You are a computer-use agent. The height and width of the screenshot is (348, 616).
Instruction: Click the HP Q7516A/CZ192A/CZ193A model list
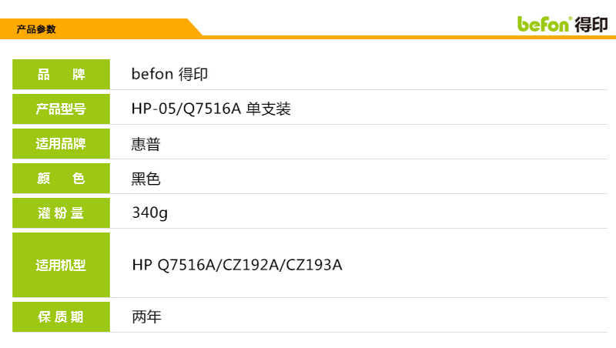point(237,265)
